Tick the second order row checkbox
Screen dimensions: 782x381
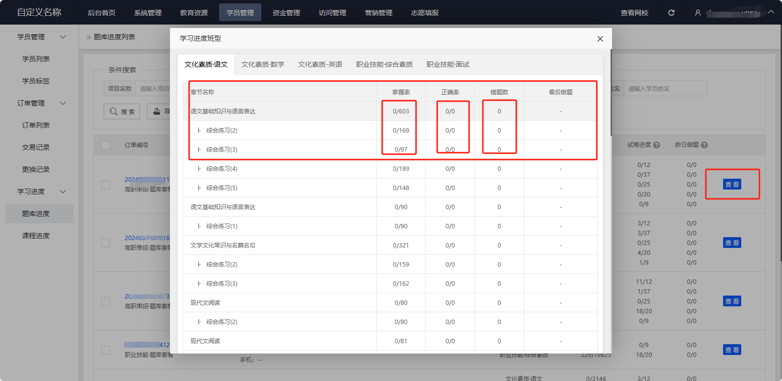106,243
